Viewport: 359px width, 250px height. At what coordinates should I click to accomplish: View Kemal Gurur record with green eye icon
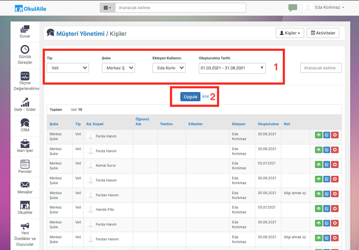pos(319,165)
